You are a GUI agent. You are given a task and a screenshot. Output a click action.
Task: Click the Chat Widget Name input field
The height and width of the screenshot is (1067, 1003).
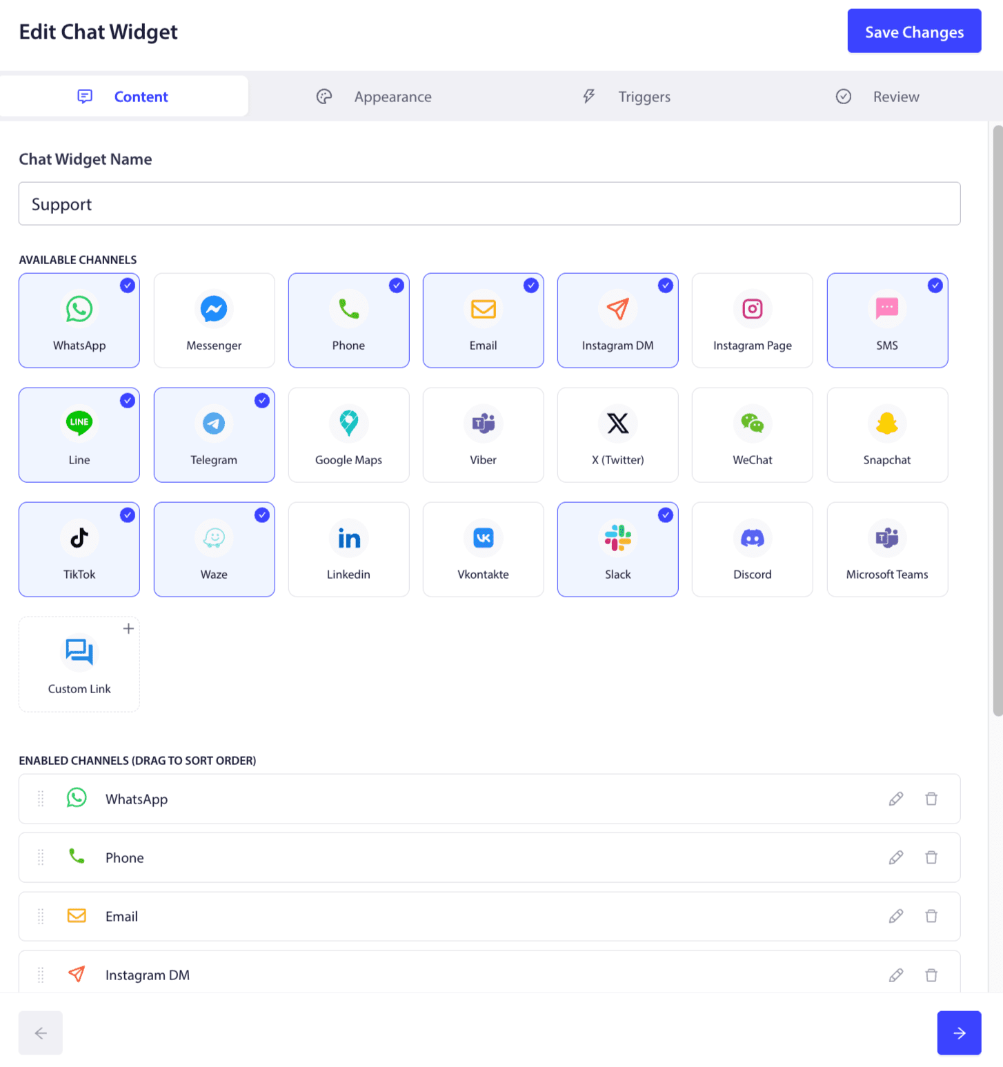tap(489, 203)
